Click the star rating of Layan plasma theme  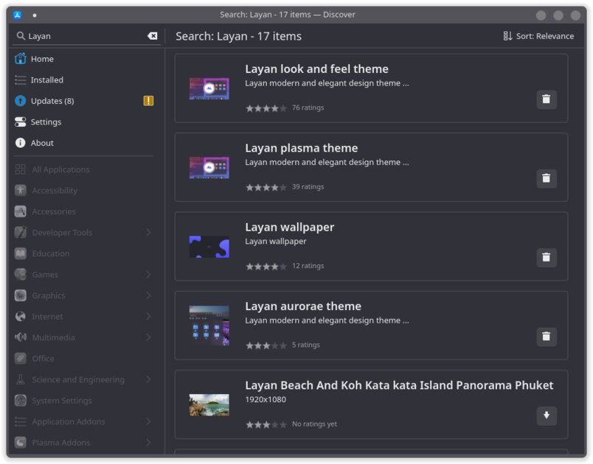[266, 186]
